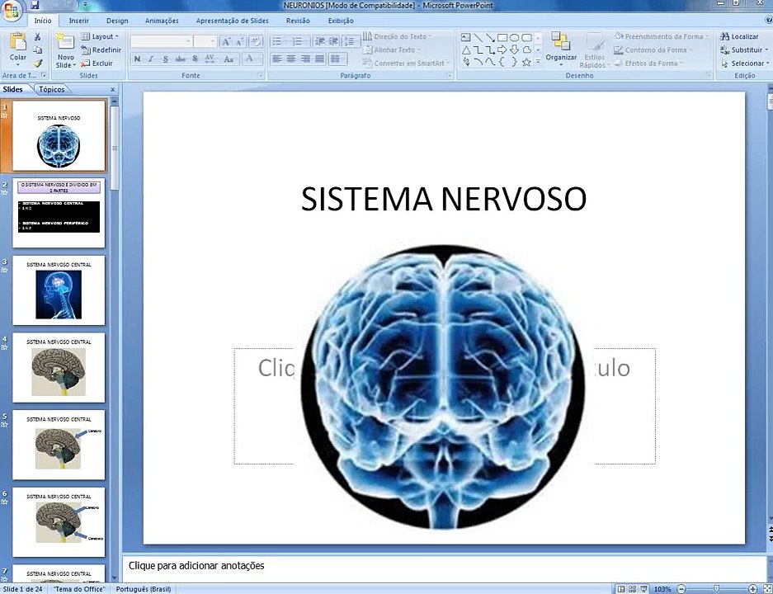773x594 pixels.
Task: Open the font size combo box
Action: 205,42
